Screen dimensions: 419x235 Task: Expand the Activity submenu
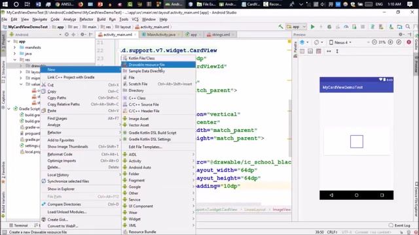coord(158,161)
